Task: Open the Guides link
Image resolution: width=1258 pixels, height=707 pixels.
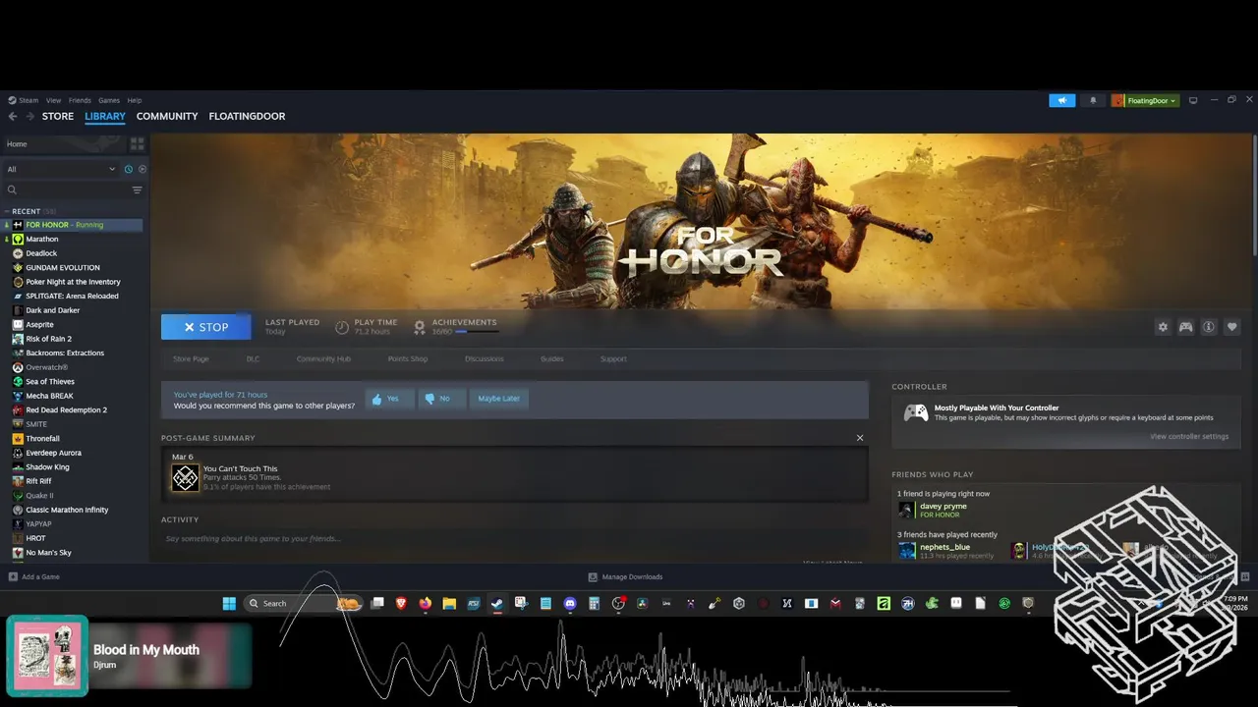Action: coord(552,358)
